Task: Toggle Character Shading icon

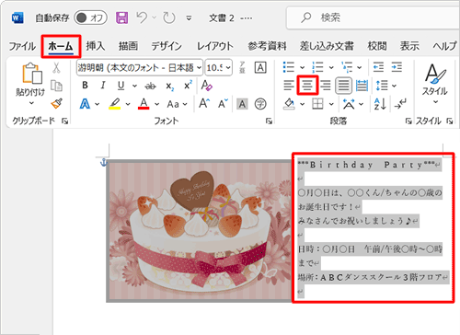Action: (x=242, y=104)
